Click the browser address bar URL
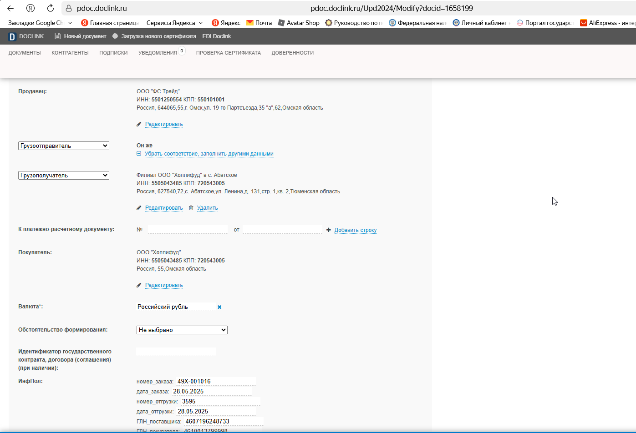This screenshot has width=636, height=433. click(392, 8)
